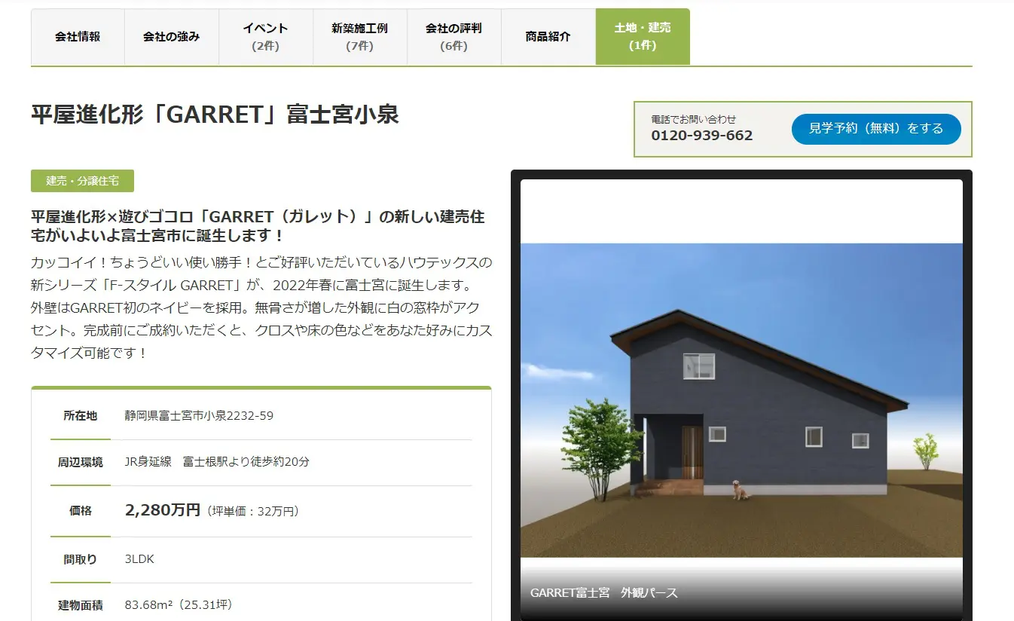Select the active 土地・建売 (1件) tab
This screenshot has height=621, width=1014.
coord(642,37)
